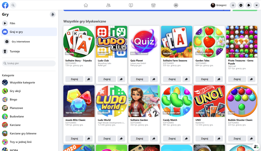261x151 pixels.
Task: Open the Groups icon in top navigation
Action: click(176, 5)
